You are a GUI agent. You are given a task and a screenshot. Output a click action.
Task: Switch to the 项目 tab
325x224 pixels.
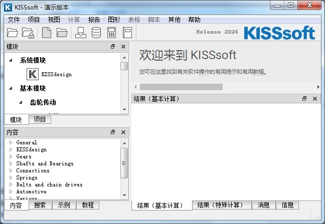pos(40,119)
